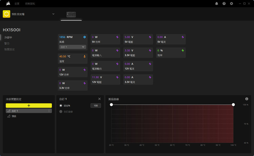
Task: Click the orange thermometer icon on temperature tile
Action: tap(85, 56)
